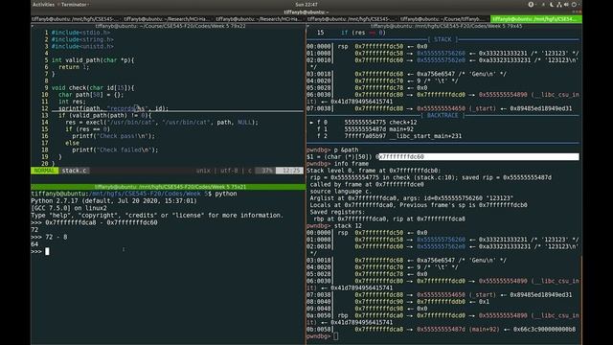Click the execl("/usr/bin/cat"...) code line

[x=162, y=122]
